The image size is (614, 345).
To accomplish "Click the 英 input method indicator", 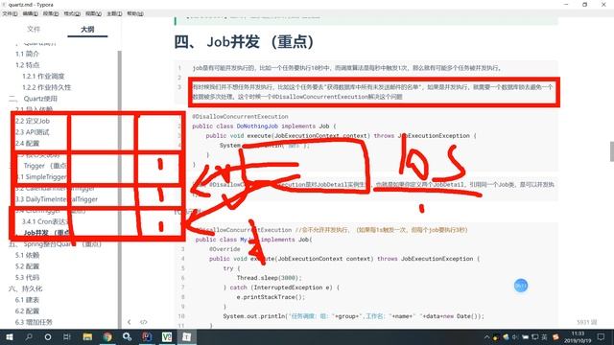I will [544, 336].
